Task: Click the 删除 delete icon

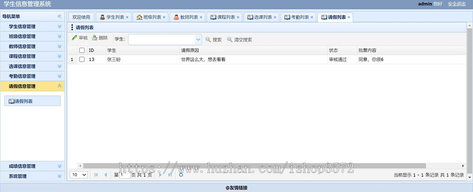Action: tap(95, 38)
